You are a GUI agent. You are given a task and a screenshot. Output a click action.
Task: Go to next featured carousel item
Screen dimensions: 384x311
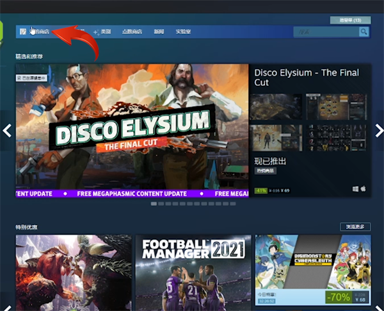(x=379, y=131)
